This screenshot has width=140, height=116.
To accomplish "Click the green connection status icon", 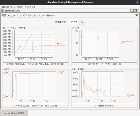I will click(137, 15).
